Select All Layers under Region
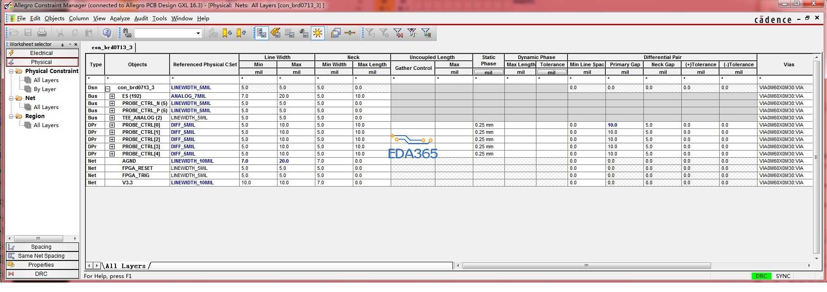Screen dimensions: 827x292 pos(46,125)
